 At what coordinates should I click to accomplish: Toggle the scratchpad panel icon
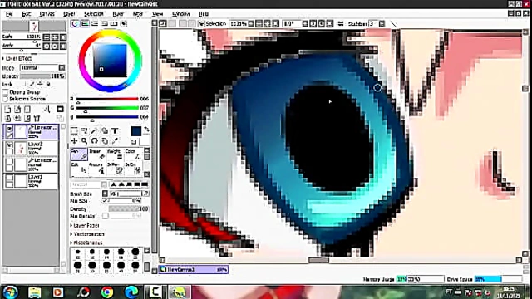124,24
